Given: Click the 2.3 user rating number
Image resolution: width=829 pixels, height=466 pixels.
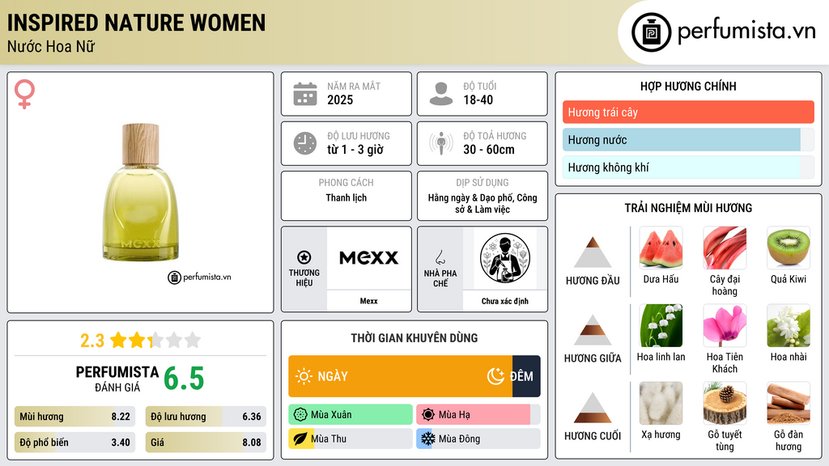Looking at the screenshot, I should (x=92, y=341).
